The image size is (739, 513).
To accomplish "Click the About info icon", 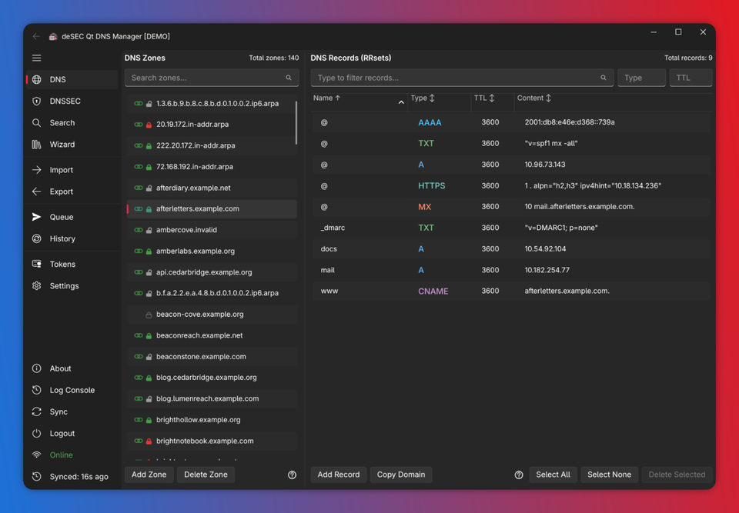I will point(36,369).
